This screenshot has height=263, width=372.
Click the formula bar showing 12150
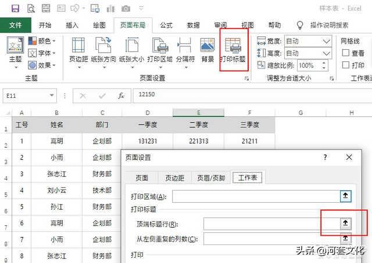tap(252, 96)
